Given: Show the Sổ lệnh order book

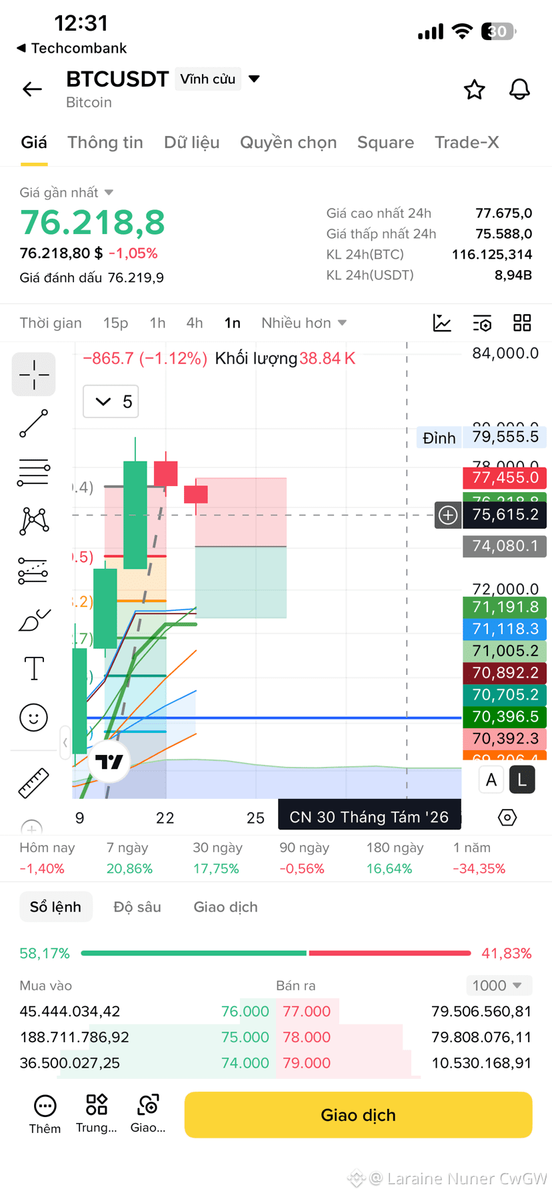Looking at the screenshot, I should [x=55, y=907].
